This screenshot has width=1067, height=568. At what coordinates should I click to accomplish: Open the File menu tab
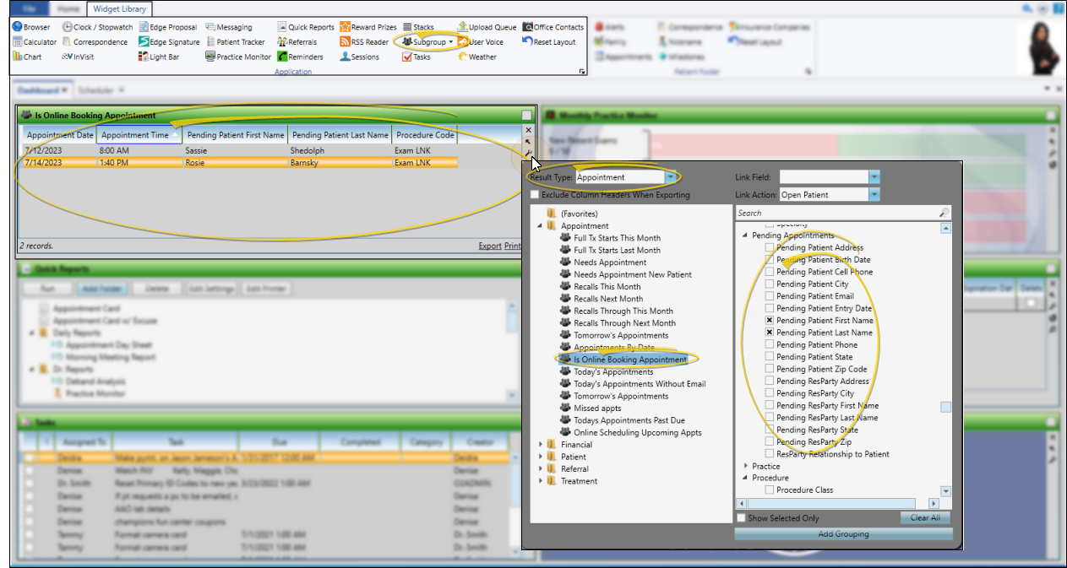(30, 8)
